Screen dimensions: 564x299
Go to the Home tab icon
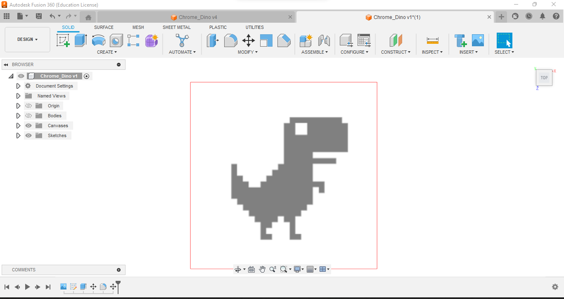pyautogui.click(x=88, y=17)
